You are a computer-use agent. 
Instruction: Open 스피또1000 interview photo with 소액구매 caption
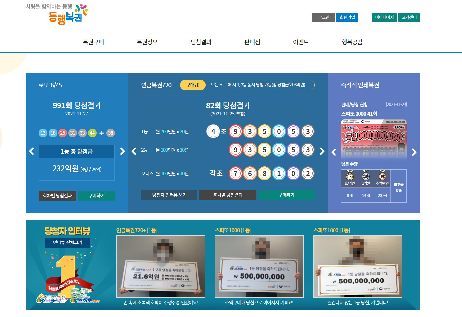coord(259,266)
